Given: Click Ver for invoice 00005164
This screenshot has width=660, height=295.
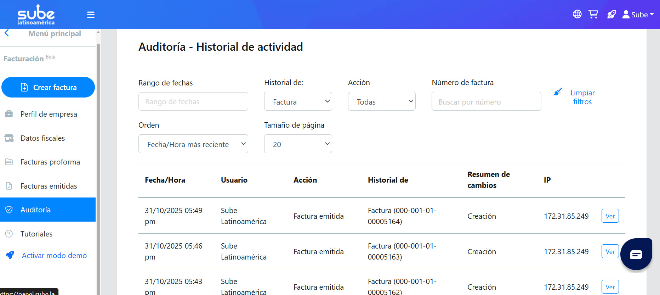Looking at the screenshot, I should tap(610, 216).
